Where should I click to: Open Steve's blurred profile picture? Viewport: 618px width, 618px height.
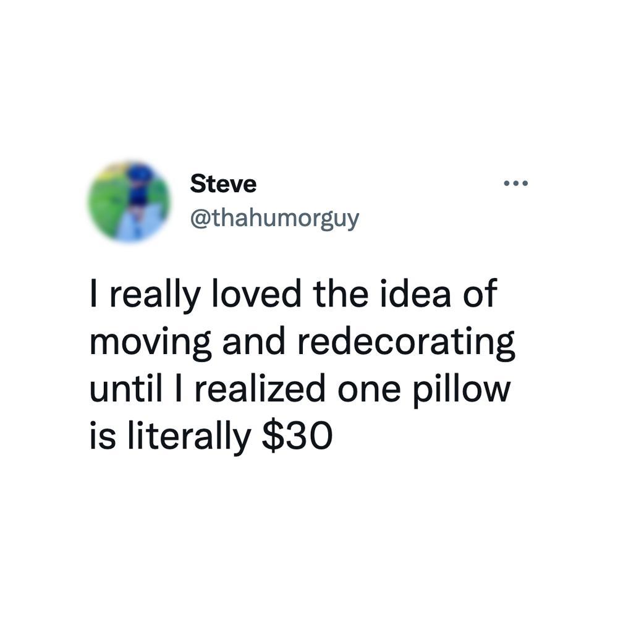(x=130, y=201)
